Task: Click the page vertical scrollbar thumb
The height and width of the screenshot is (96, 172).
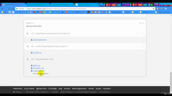Action: point(171,82)
